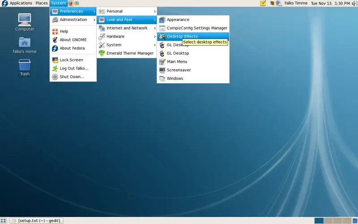Activate the setup.txt gedit taskbar button
This screenshot has height=224, width=358.
(x=37, y=220)
